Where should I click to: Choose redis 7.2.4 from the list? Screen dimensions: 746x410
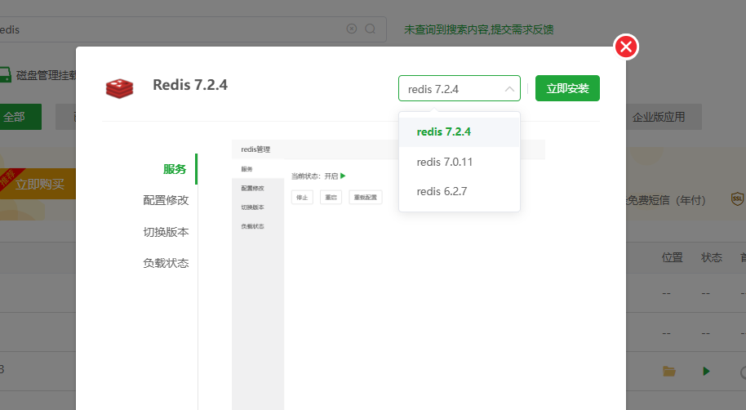tap(460, 132)
